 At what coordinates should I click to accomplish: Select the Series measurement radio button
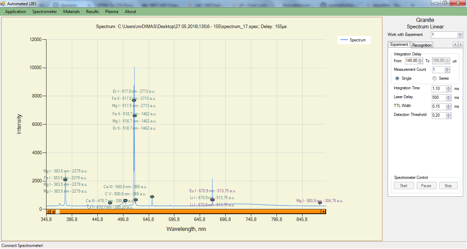tap(435, 78)
